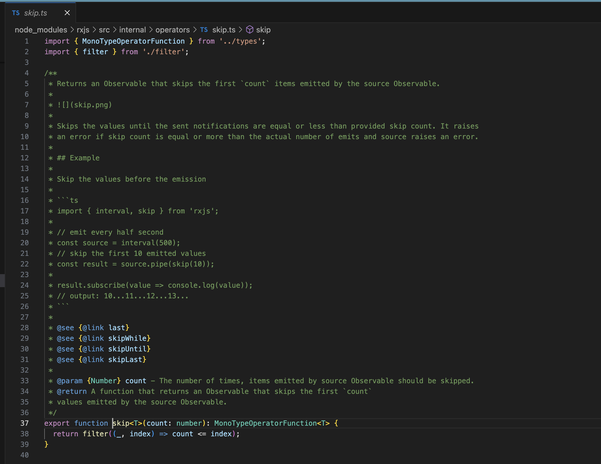Viewport: 601px width, 464px height.
Task: Open skip.ts breadcrumb file segment
Action: (224, 30)
